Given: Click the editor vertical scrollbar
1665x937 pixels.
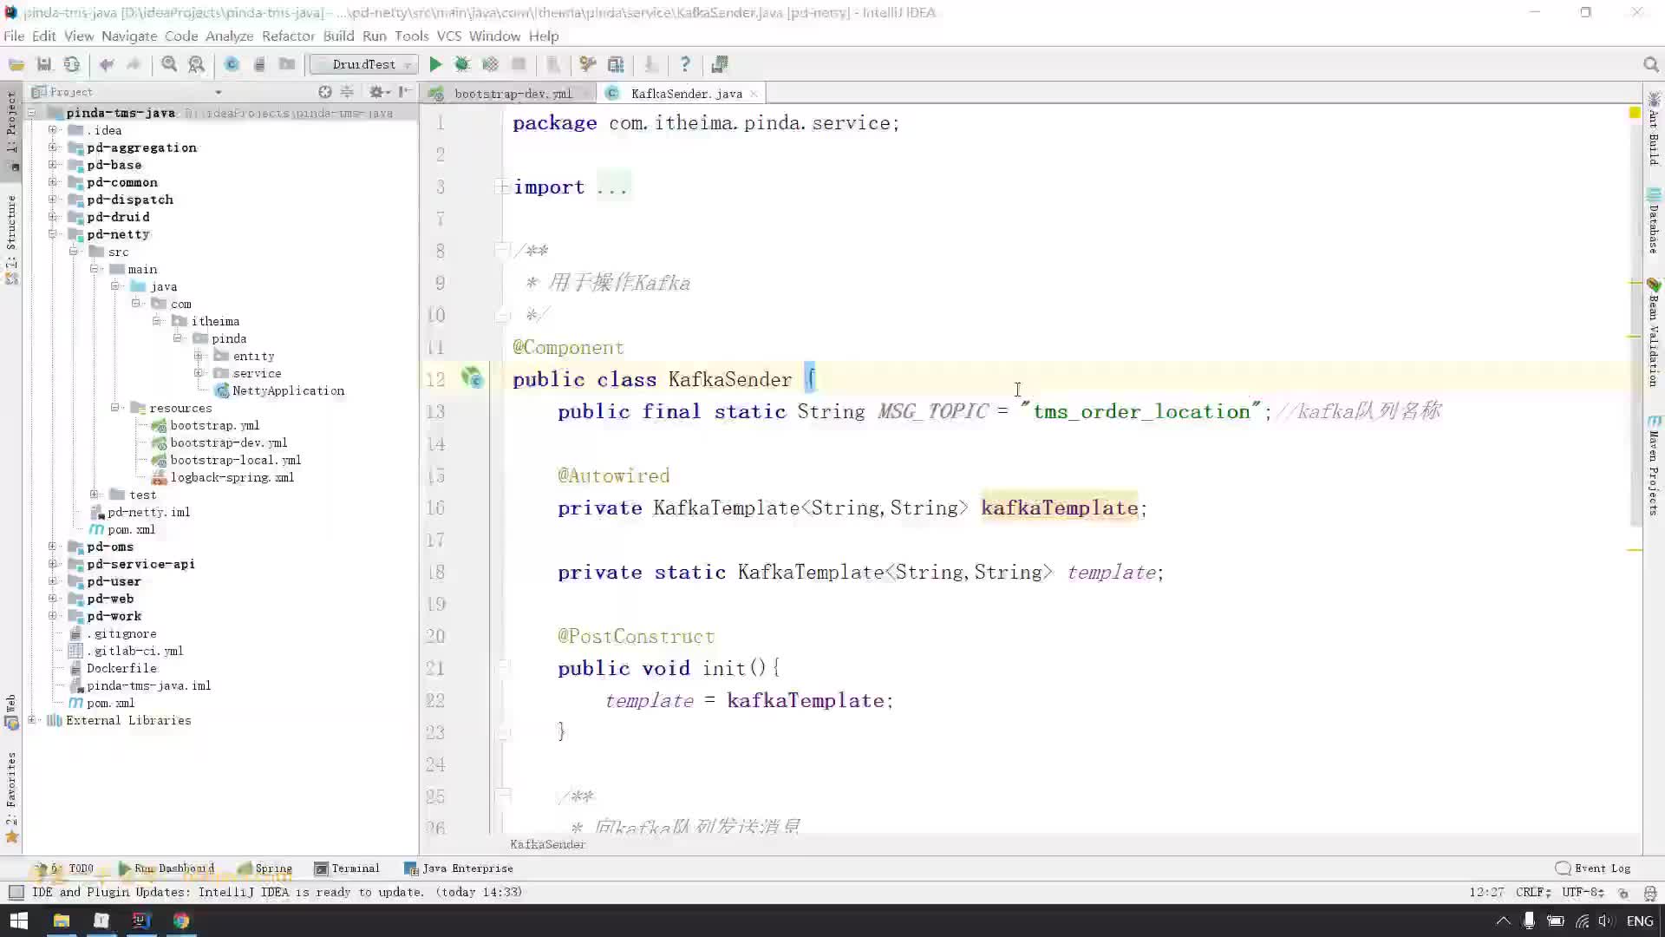Looking at the screenshot, I should point(1636,321).
